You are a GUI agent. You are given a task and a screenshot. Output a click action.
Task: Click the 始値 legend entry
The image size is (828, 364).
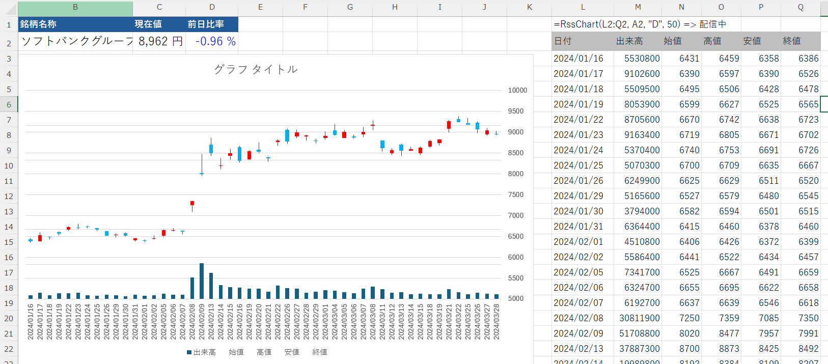coord(236,352)
